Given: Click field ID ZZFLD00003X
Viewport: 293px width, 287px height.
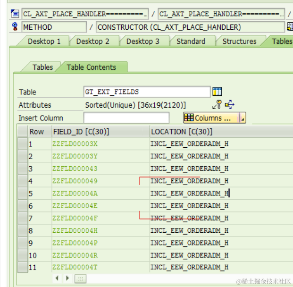Looking at the screenshot, I should (75, 144).
